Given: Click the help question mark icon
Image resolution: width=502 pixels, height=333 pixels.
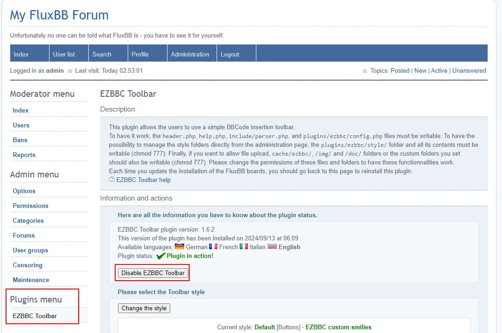Looking at the screenshot, I should click(x=112, y=180).
